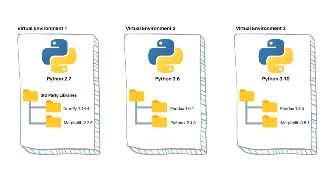Click the PySpark 2.4.8 folder icon
The height and width of the screenshot is (172, 335).
(x=159, y=121)
